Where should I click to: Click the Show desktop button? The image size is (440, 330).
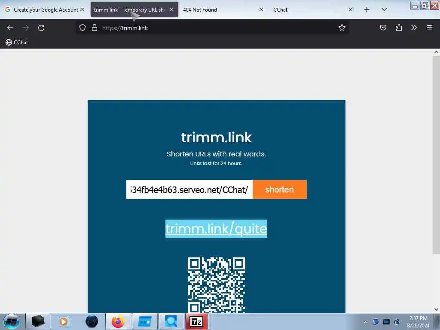click(x=437, y=321)
